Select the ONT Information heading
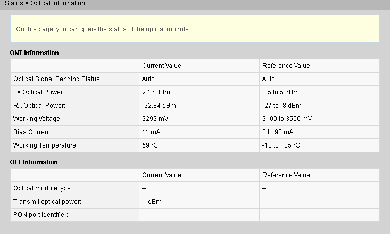The image size is (391, 234). pyautogui.click(x=34, y=53)
